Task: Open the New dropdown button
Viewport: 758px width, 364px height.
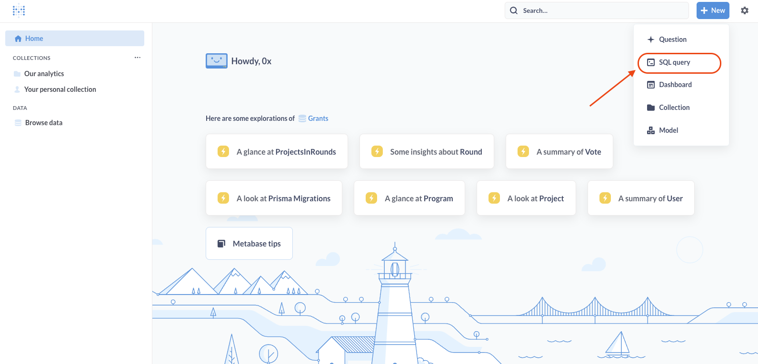Action: (x=713, y=10)
